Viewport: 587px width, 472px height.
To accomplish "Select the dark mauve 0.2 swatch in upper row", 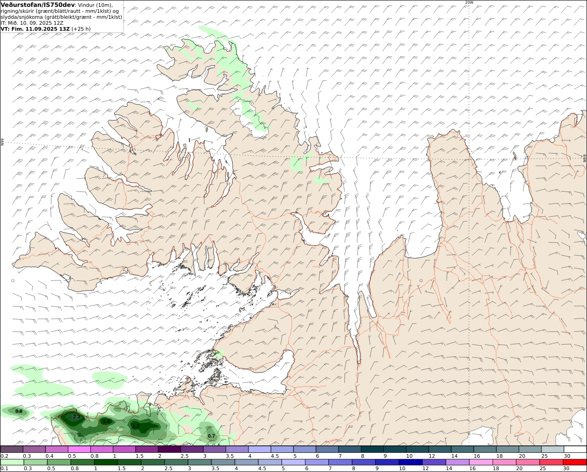I will point(11,449).
